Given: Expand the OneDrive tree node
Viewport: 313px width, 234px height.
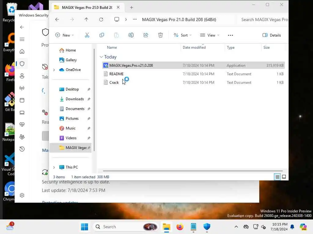Looking at the screenshot, I should click(54, 70).
